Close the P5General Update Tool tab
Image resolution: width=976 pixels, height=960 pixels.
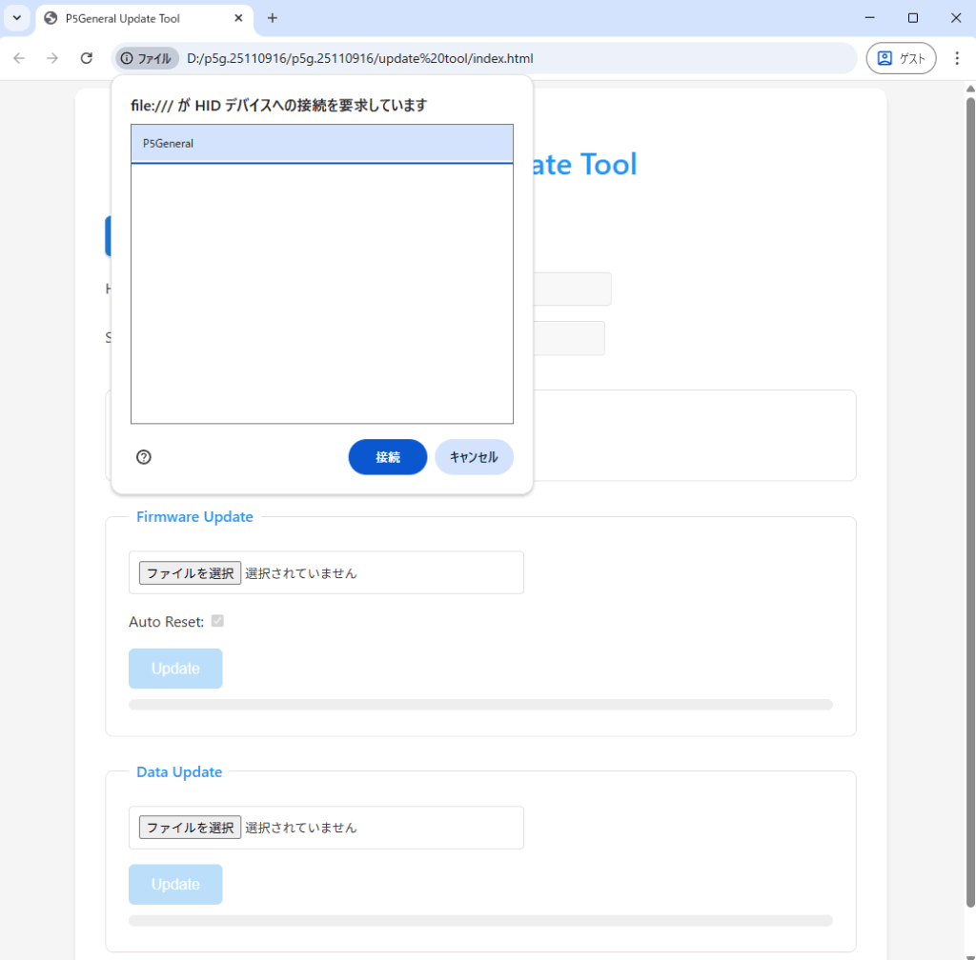click(238, 18)
